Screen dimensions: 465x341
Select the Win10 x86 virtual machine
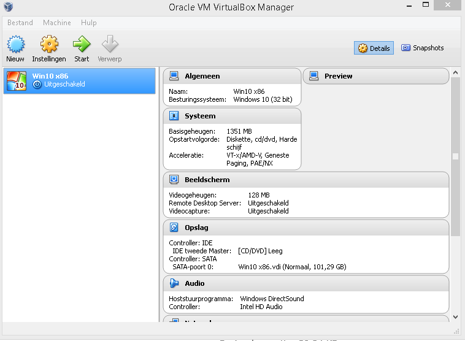coord(80,80)
